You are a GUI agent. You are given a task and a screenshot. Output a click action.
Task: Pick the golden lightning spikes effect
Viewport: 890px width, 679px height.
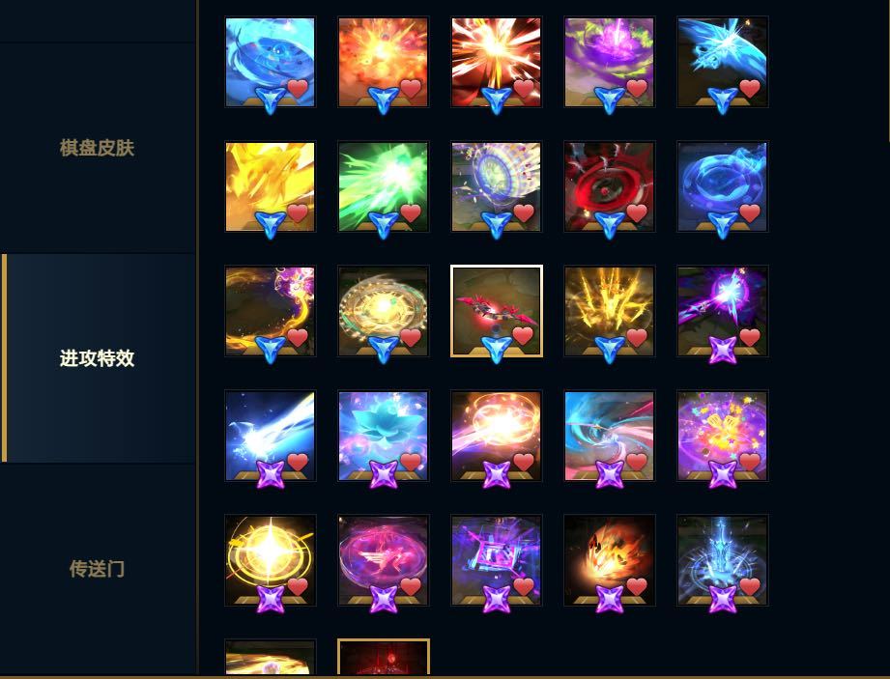point(609,311)
